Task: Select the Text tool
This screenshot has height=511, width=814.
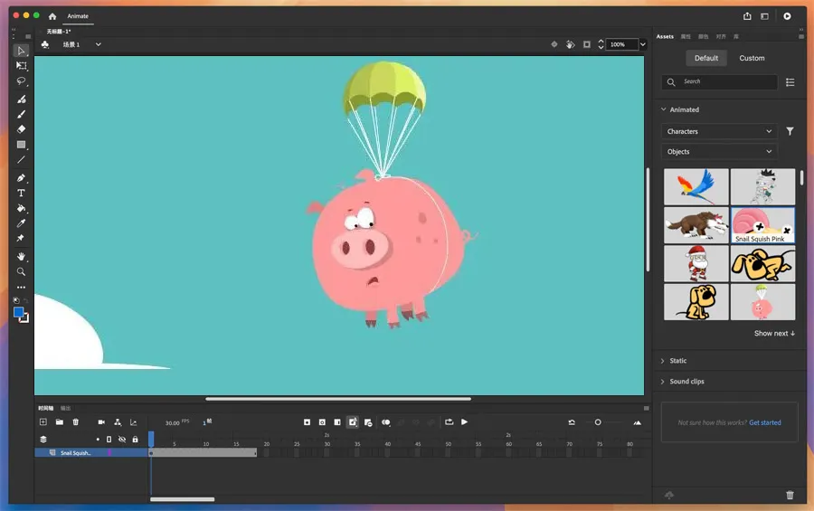Action: coord(22,193)
